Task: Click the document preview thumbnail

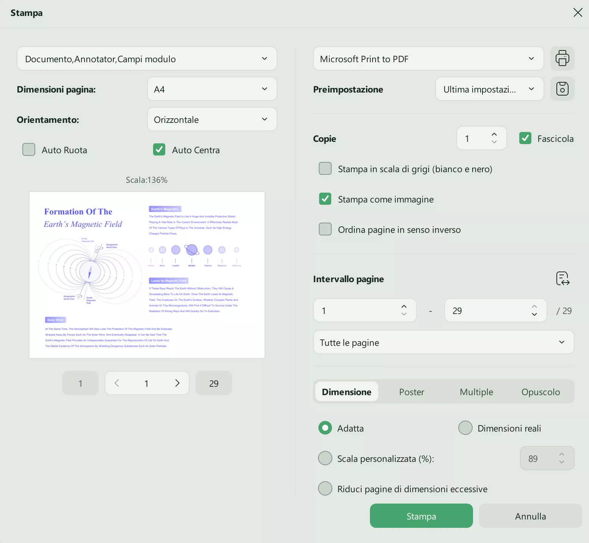Action: 147,275
